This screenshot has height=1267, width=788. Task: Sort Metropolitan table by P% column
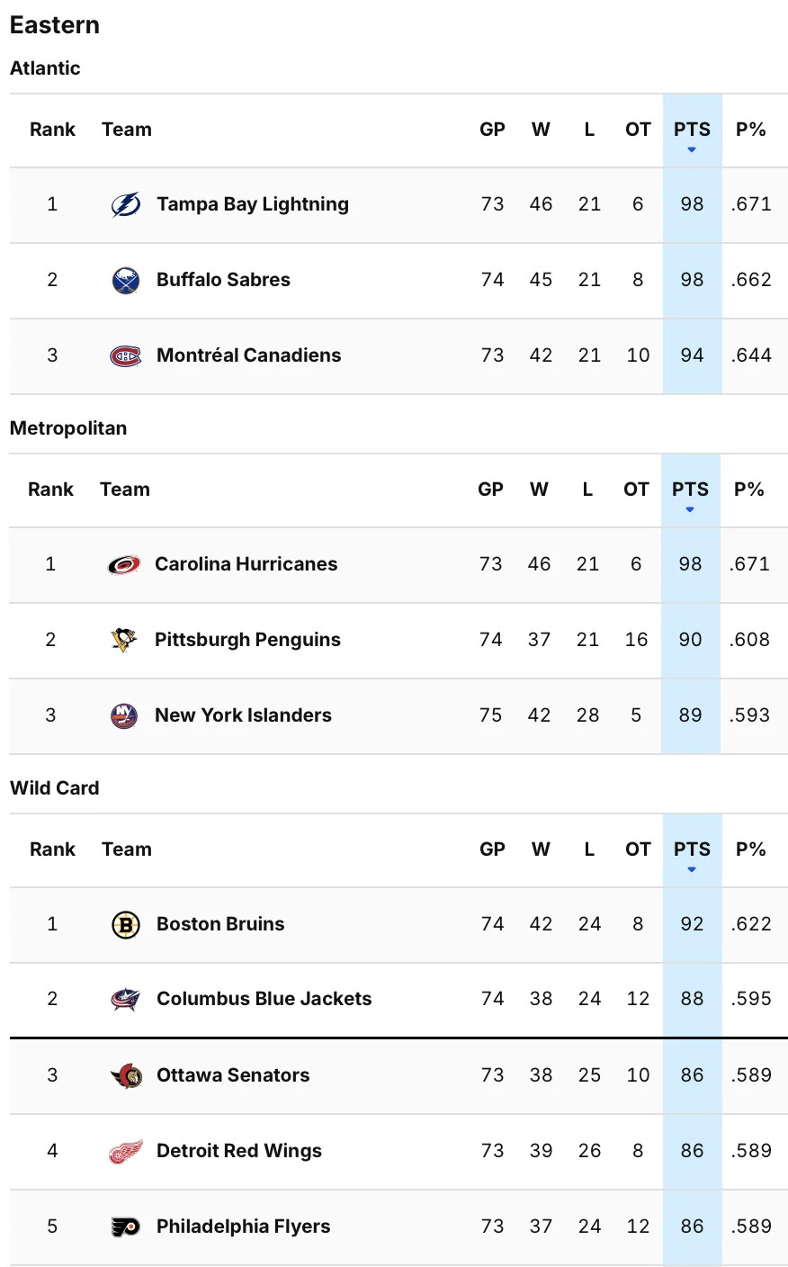tap(748, 490)
